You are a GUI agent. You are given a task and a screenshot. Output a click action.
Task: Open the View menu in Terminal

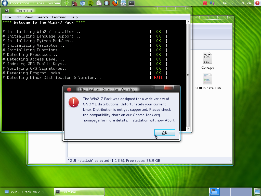pyautogui.click(x=29, y=17)
